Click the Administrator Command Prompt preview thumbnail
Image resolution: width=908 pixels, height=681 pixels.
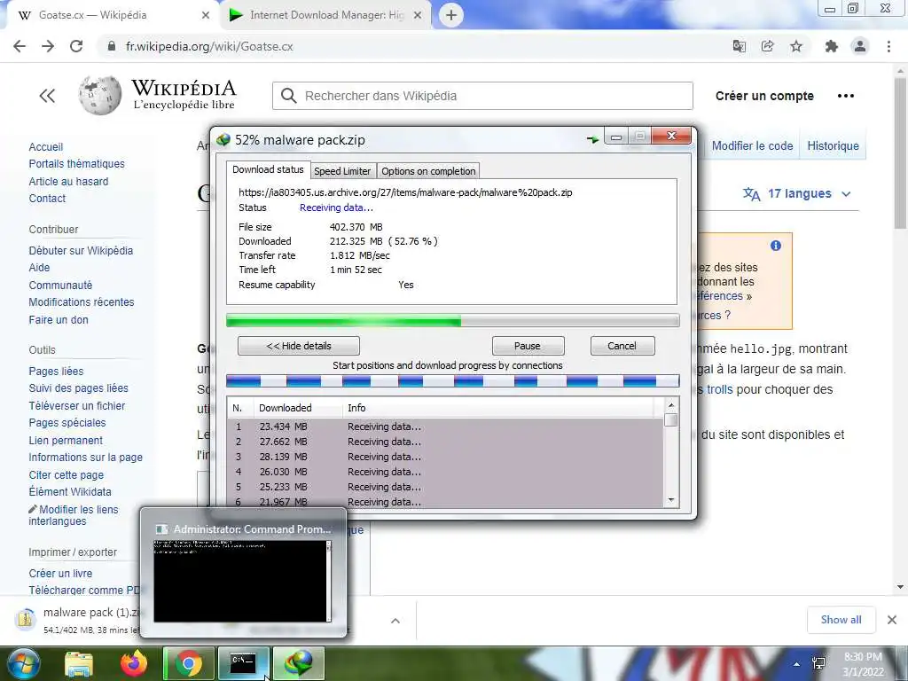(243, 581)
